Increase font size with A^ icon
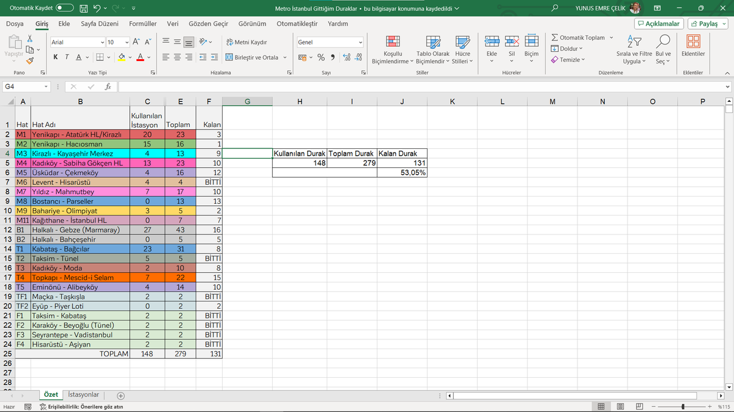This screenshot has width=734, height=412. [x=138, y=42]
